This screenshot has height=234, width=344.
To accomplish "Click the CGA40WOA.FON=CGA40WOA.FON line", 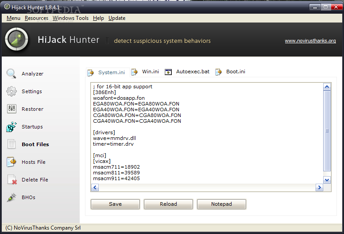I will [137, 121].
